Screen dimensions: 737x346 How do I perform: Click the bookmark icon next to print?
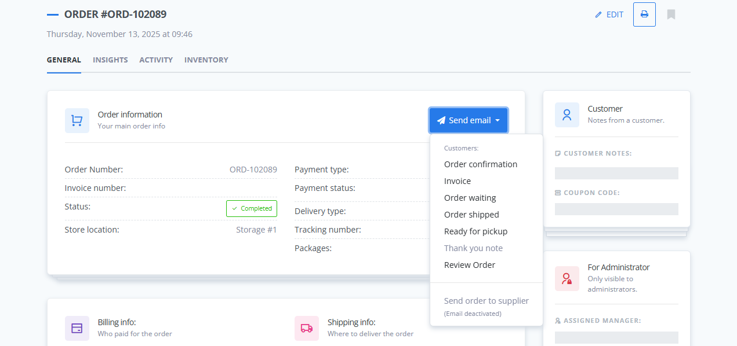tap(670, 14)
